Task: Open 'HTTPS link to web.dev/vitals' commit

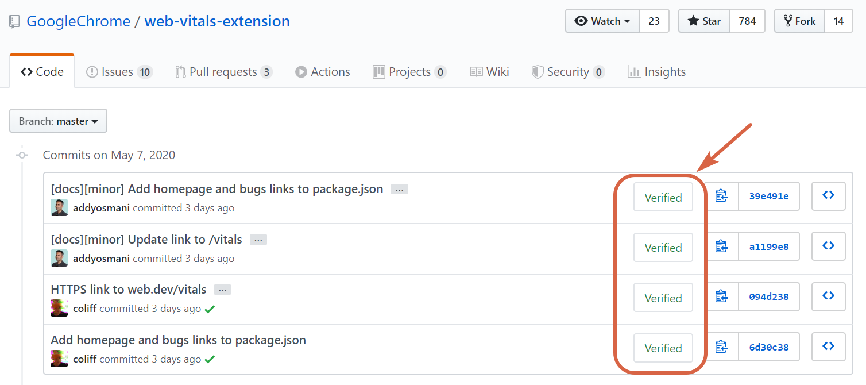Action: pos(129,290)
